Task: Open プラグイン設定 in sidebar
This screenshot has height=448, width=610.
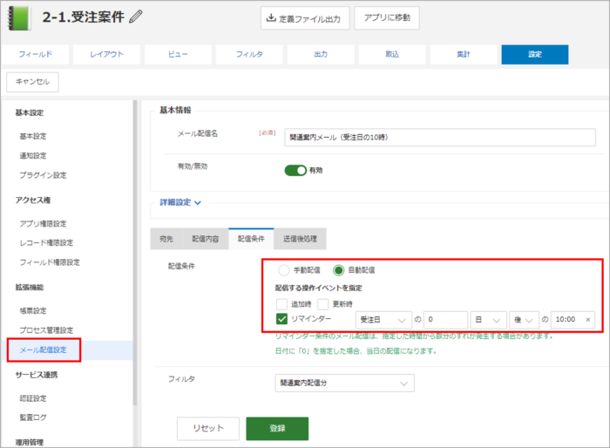Action: (x=43, y=175)
